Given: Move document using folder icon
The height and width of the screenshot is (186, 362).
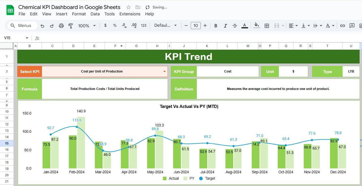Looking at the screenshot, I should (138, 7).
